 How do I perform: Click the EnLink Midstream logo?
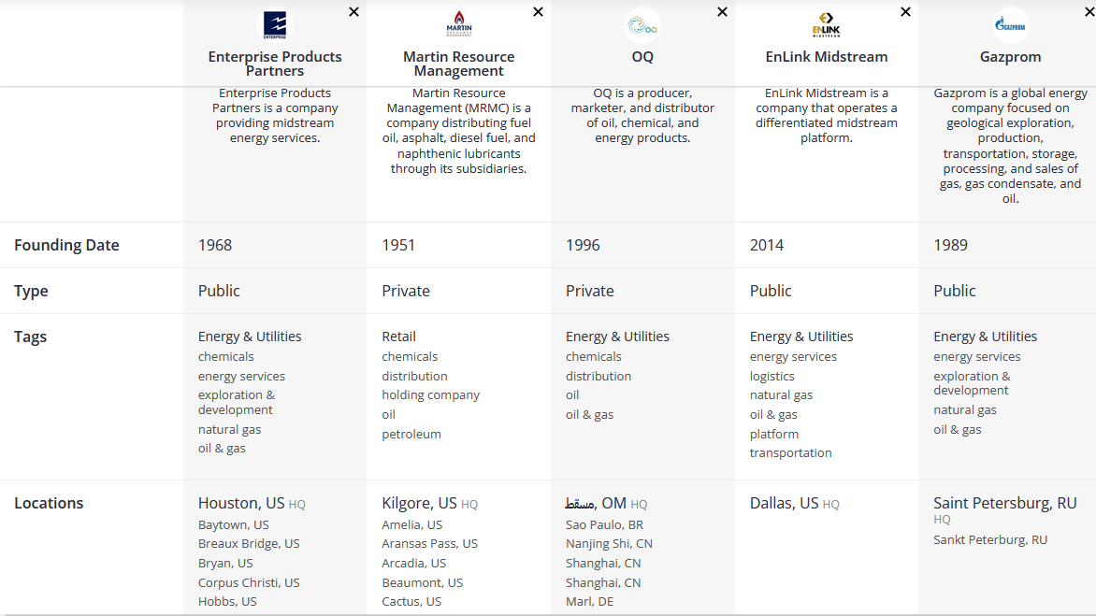(x=826, y=25)
